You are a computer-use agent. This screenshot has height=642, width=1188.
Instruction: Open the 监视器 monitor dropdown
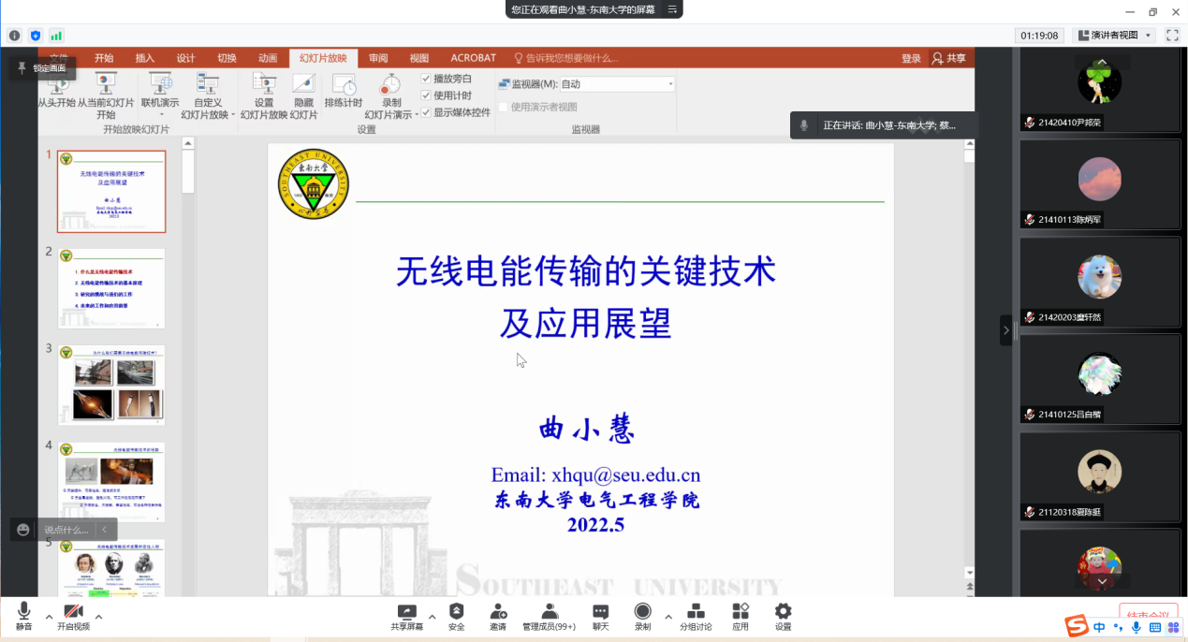616,84
